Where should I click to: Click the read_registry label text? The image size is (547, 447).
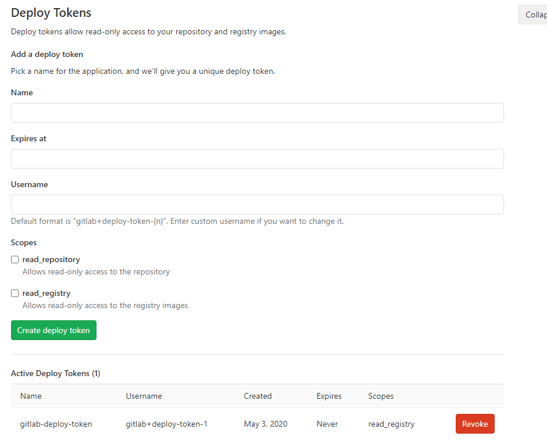47,293
